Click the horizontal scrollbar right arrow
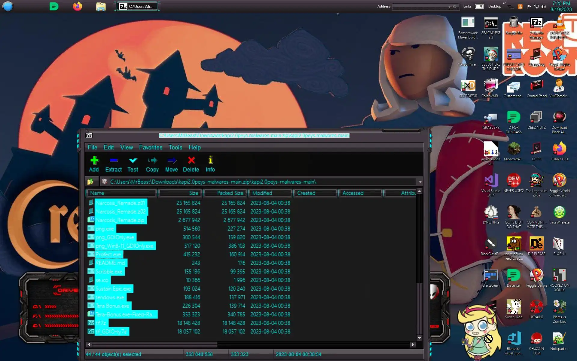Image resolution: width=577 pixels, height=361 pixels. pos(412,344)
